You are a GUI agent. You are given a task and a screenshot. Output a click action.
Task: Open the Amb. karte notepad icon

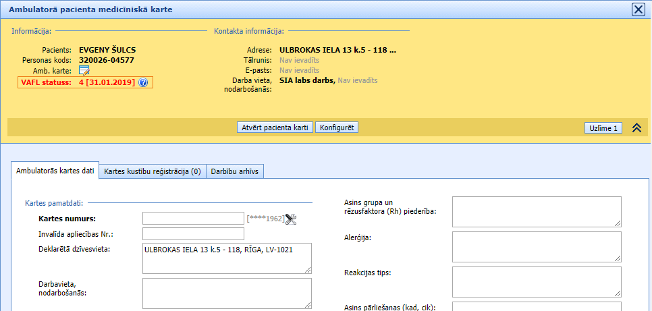click(x=84, y=71)
